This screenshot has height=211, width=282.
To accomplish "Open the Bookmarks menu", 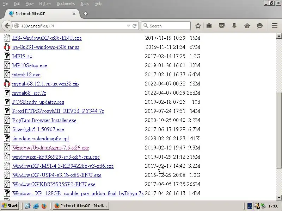I will click(x=66, y=4).
